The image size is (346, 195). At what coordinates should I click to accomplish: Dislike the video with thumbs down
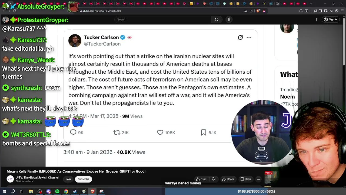(214, 179)
